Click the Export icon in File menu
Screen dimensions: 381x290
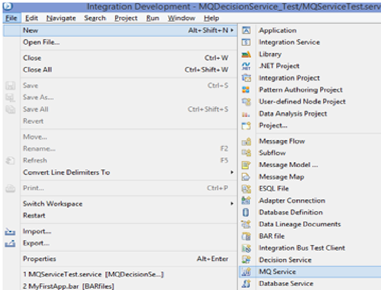coord(10,244)
